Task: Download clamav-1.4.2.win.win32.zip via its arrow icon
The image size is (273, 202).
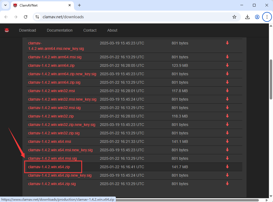Action: [227, 116]
